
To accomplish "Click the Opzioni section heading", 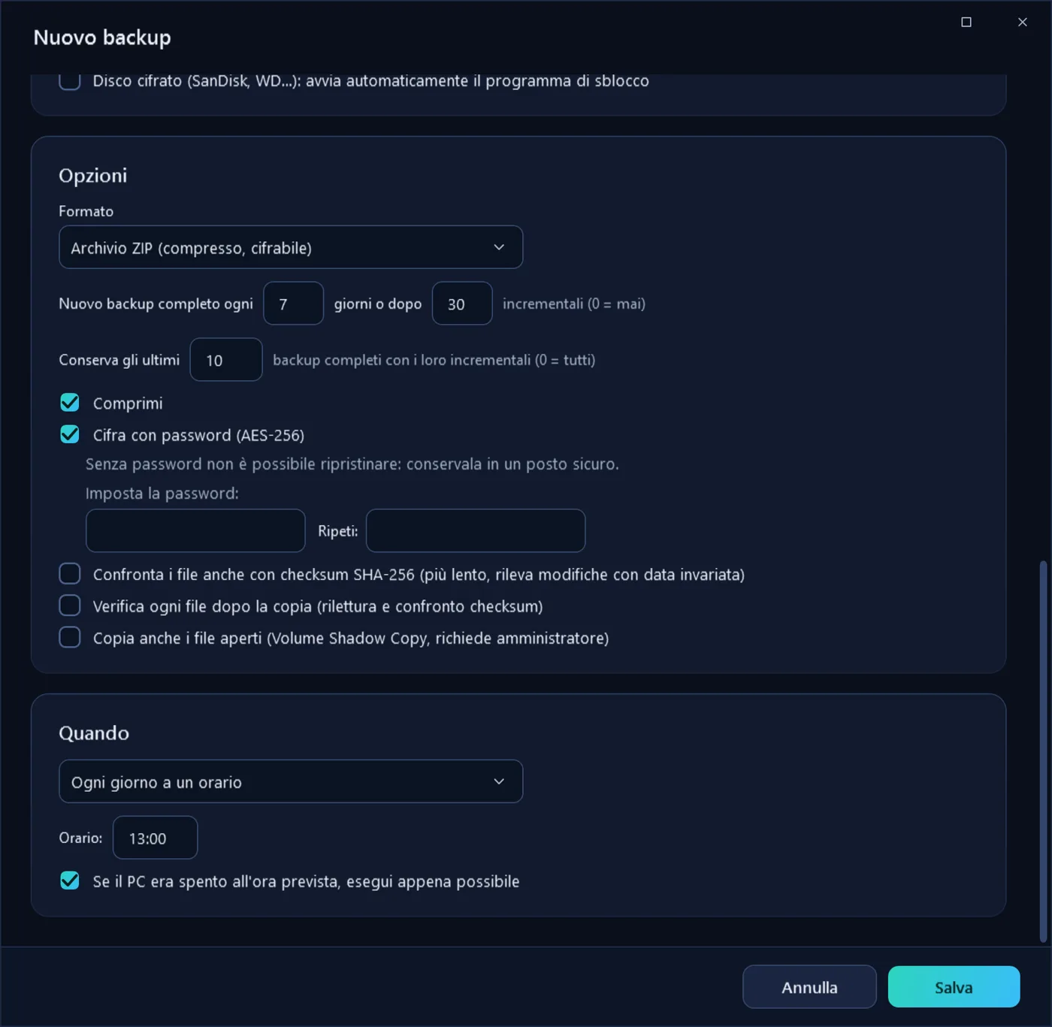I will pyautogui.click(x=93, y=176).
